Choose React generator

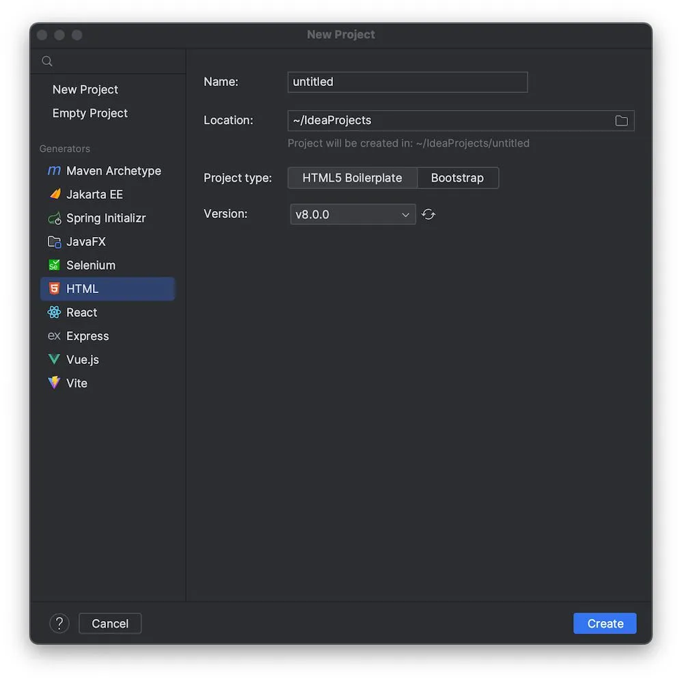click(x=107, y=312)
